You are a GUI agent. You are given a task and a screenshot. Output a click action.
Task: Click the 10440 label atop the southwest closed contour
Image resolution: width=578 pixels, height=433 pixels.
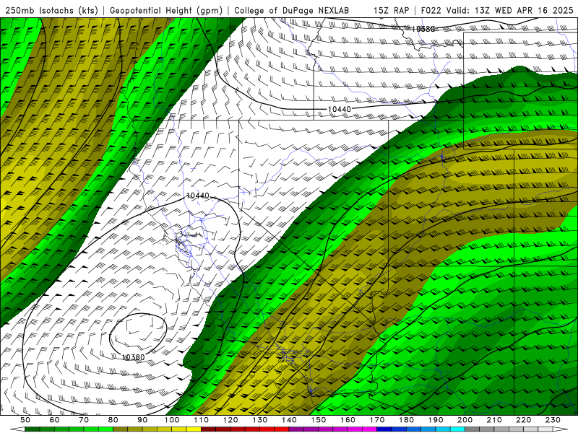(x=197, y=196)
